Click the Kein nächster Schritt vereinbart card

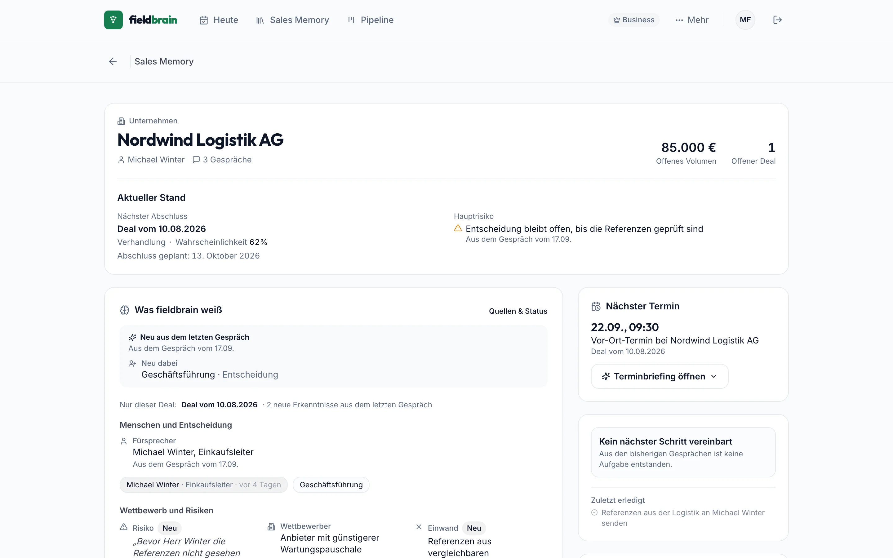tap(683, 452)
